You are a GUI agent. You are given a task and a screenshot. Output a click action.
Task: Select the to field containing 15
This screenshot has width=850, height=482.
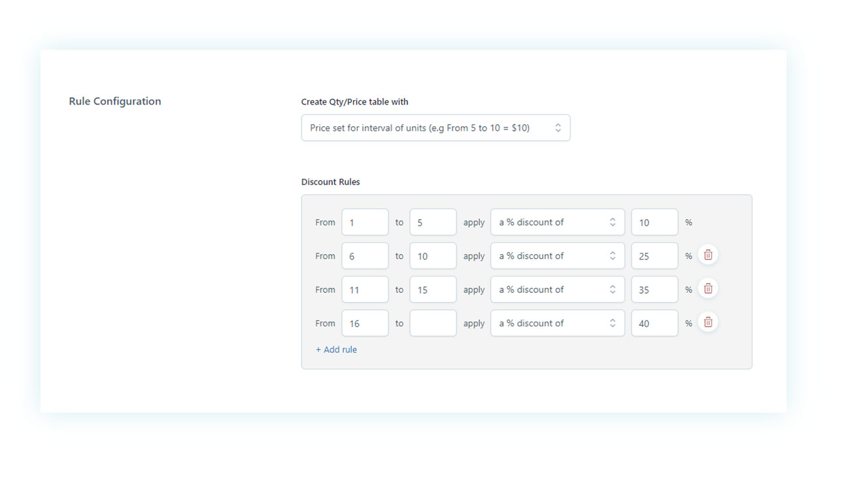[x=433, y=290]
